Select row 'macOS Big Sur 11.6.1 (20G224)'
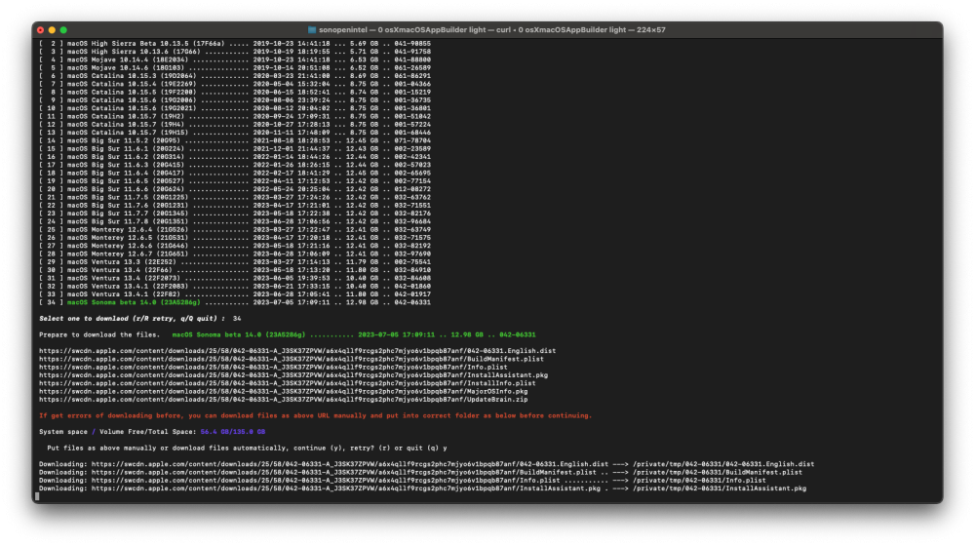975x546 pixels. click(235, 148)
